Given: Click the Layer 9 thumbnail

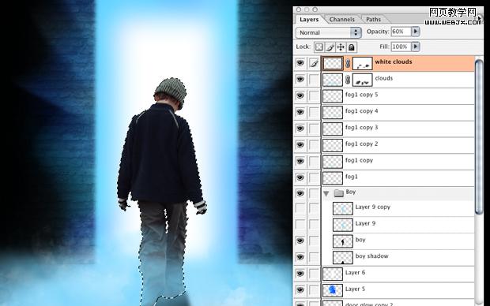Looking at the screenshot, I should 343,225.
